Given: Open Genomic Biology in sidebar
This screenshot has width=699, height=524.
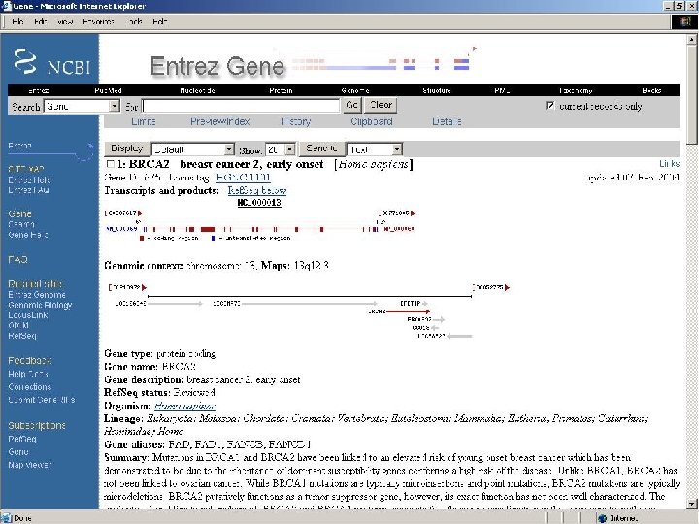Looking at the screenshot, I should pyautogui.click(x=40, y=306).
